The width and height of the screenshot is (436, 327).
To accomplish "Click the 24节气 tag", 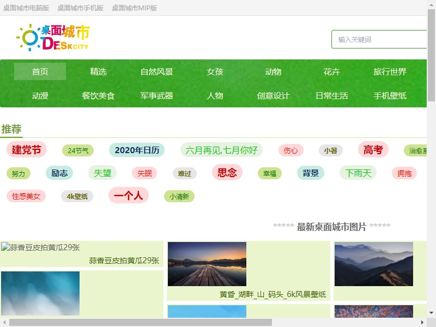I will tap(78, 150).
